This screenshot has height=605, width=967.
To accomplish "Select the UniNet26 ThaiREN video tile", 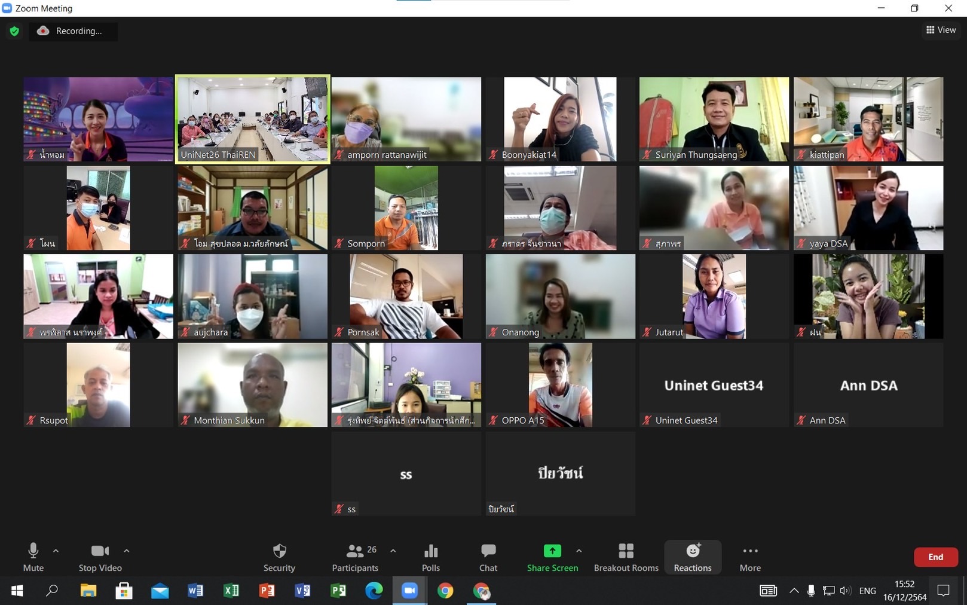I will (252, 119).
